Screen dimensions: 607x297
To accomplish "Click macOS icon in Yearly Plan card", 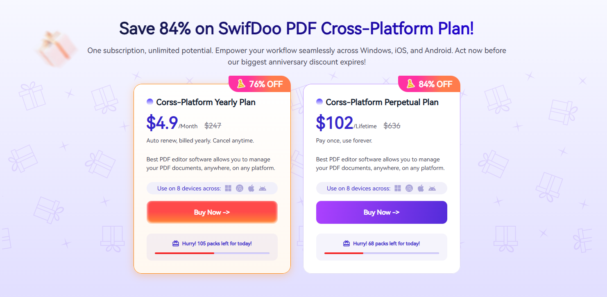I will 240,188.
